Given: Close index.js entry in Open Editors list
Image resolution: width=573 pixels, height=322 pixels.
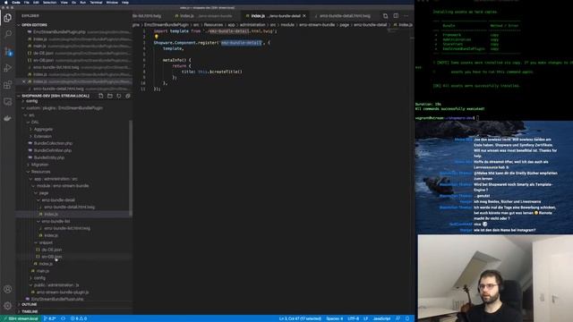Looking at the screenshot, I should coord(24,81).
